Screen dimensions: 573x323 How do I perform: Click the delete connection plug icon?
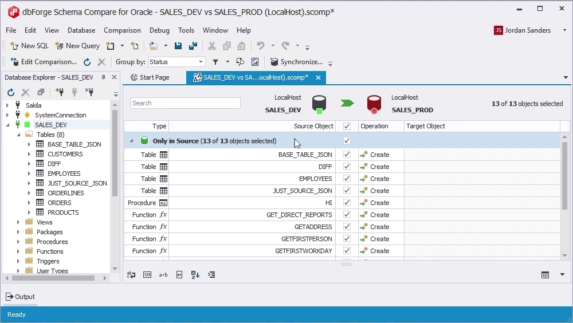(x=89, y=92)
